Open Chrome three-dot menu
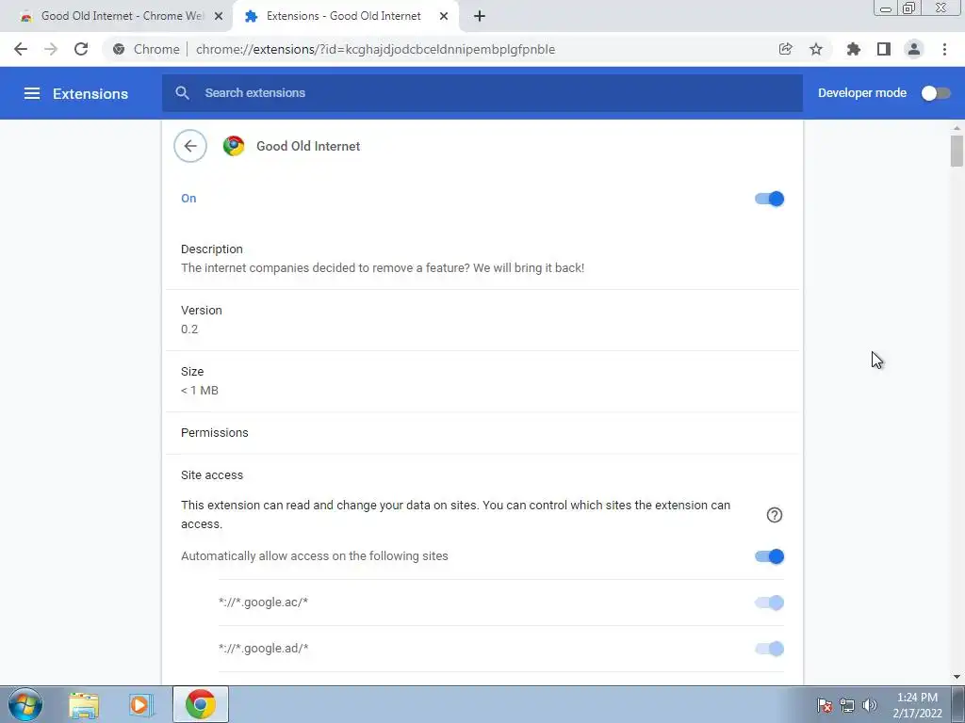The height and width of the screenshot is (723, 965). pyautogui.click(x=944, y=49)
